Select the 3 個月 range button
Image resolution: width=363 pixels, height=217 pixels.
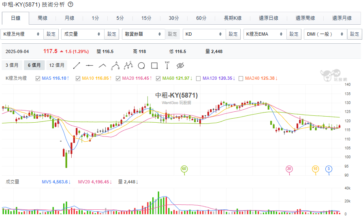point(12,65)
